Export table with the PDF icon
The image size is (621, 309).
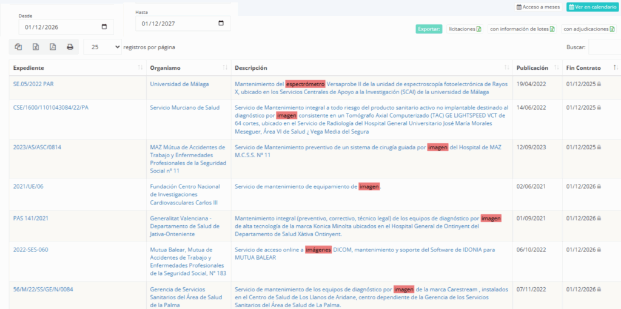click(x=53, y=47)
